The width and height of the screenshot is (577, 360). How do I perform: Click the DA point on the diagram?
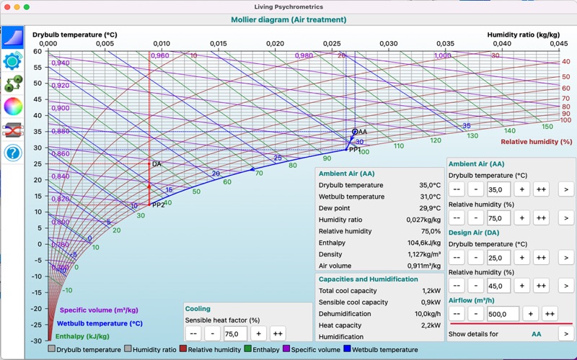click(x=149, y=164)
